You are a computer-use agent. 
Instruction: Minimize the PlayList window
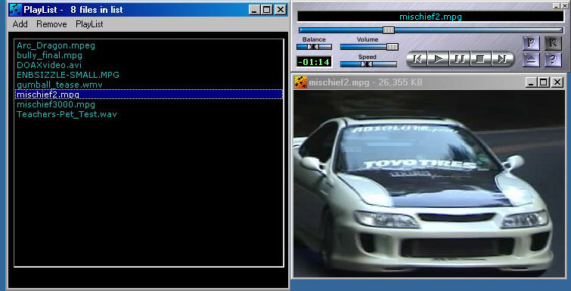(x=255, y=10)
